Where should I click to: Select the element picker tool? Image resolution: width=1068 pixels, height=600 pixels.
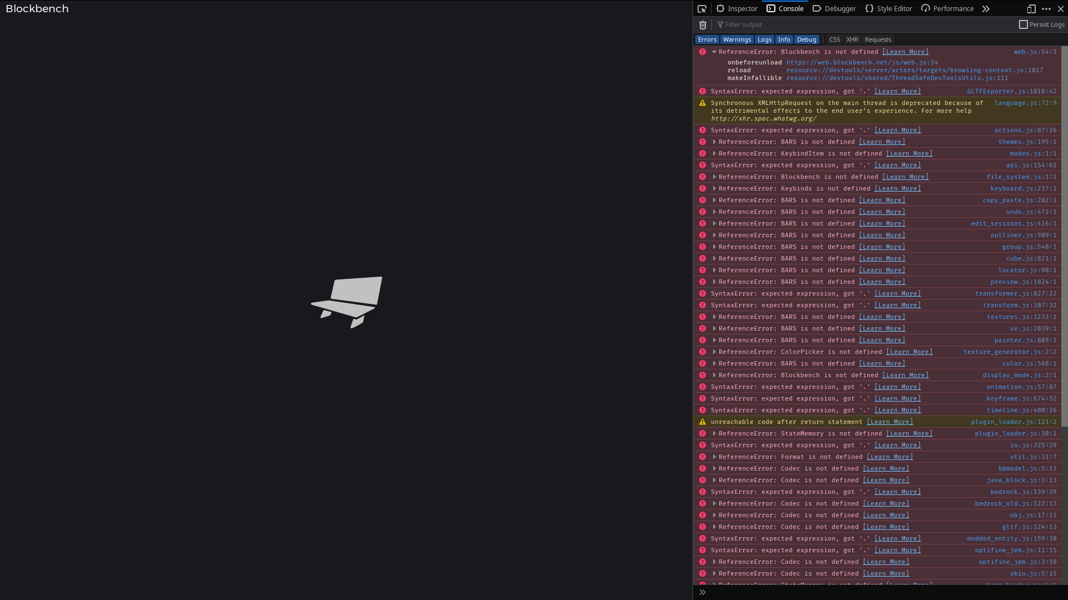(702, 8)
